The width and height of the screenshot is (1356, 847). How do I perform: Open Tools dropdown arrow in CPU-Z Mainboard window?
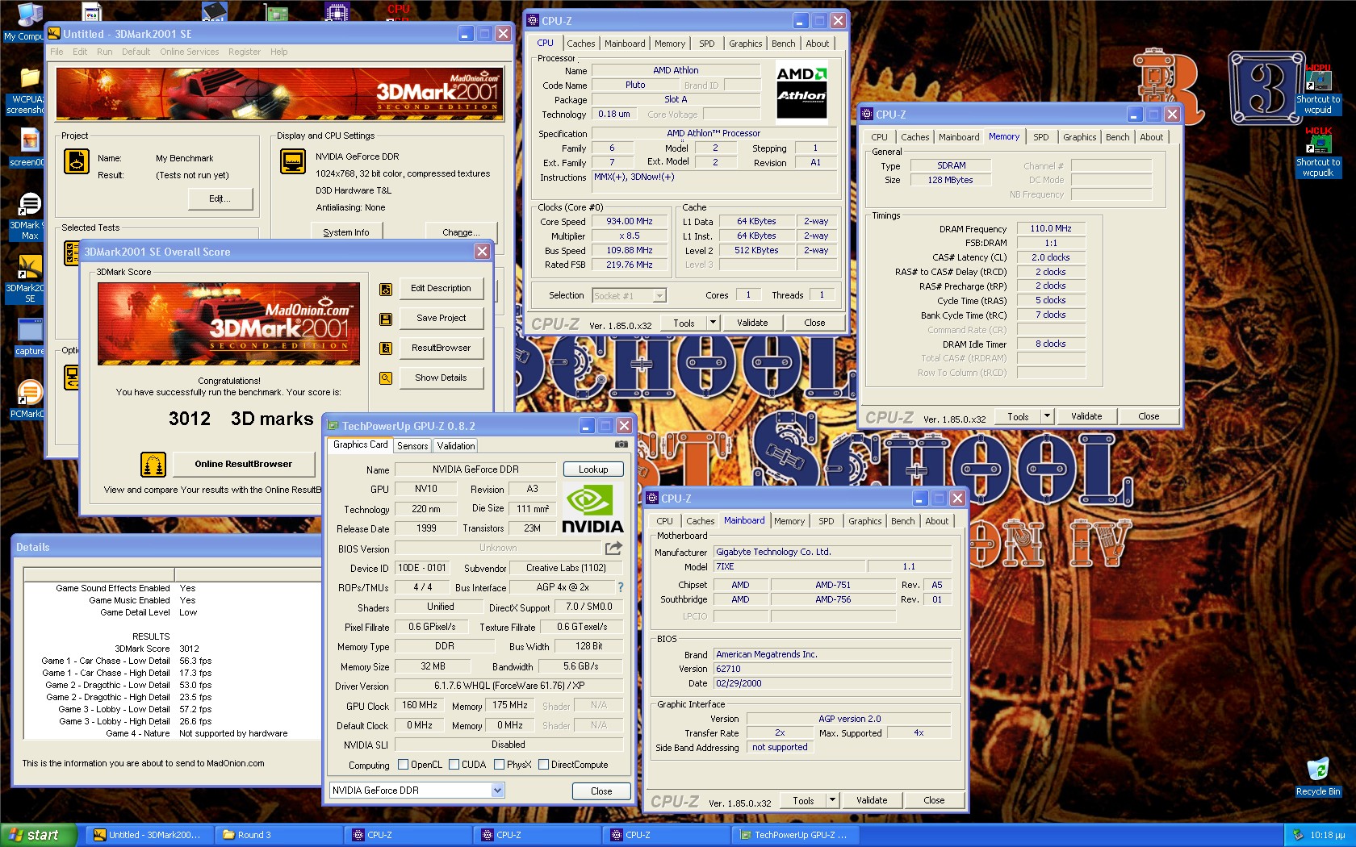(832, 800)
